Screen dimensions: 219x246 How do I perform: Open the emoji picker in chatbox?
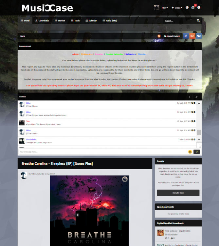coord(190,152)
